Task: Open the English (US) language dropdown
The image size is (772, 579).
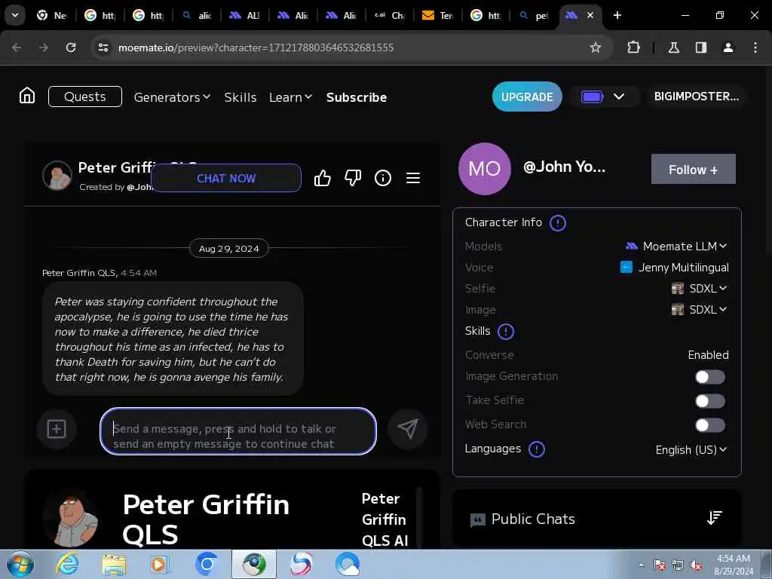Action: point(691,449)
